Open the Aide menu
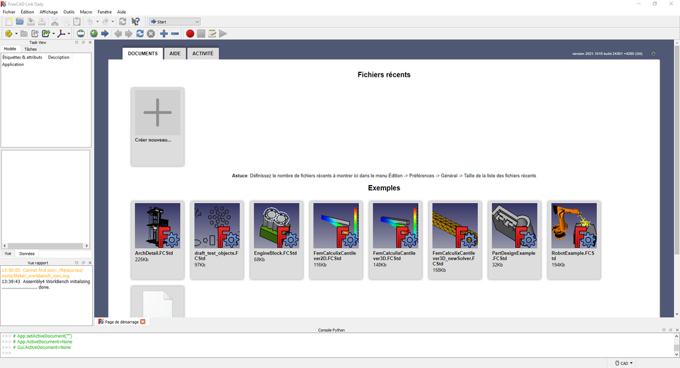The width and height of the screenshot is (680, 368). coord(122,12)
